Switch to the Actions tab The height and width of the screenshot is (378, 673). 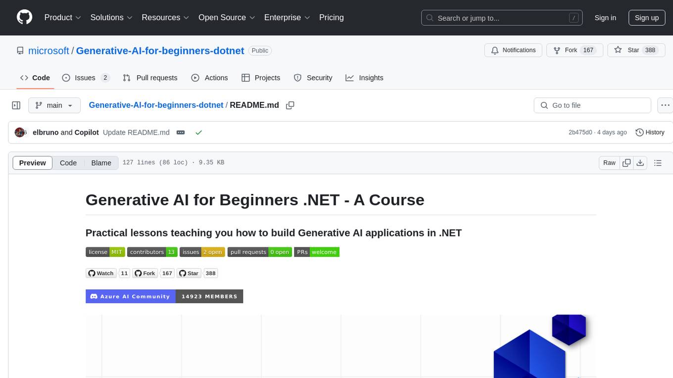[x=209, y=78]
